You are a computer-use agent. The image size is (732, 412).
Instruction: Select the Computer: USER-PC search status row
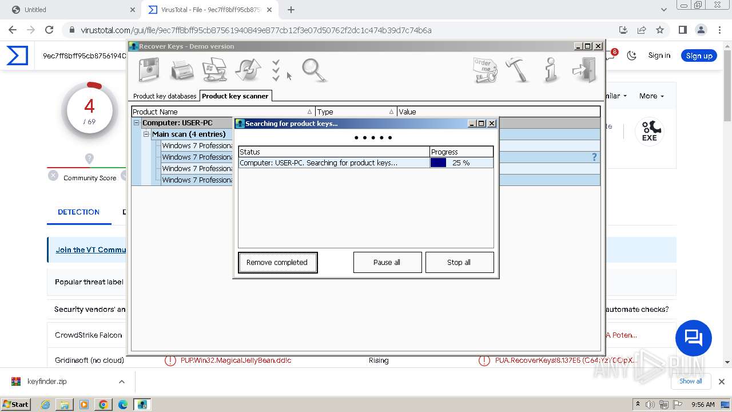pos(365,163)
